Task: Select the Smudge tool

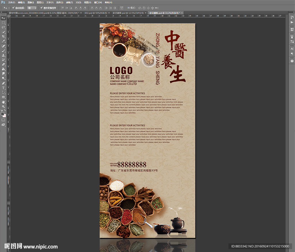Action: [x=3, y=74]
